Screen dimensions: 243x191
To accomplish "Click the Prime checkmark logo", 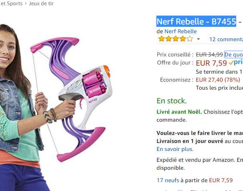I will point(236,63).
